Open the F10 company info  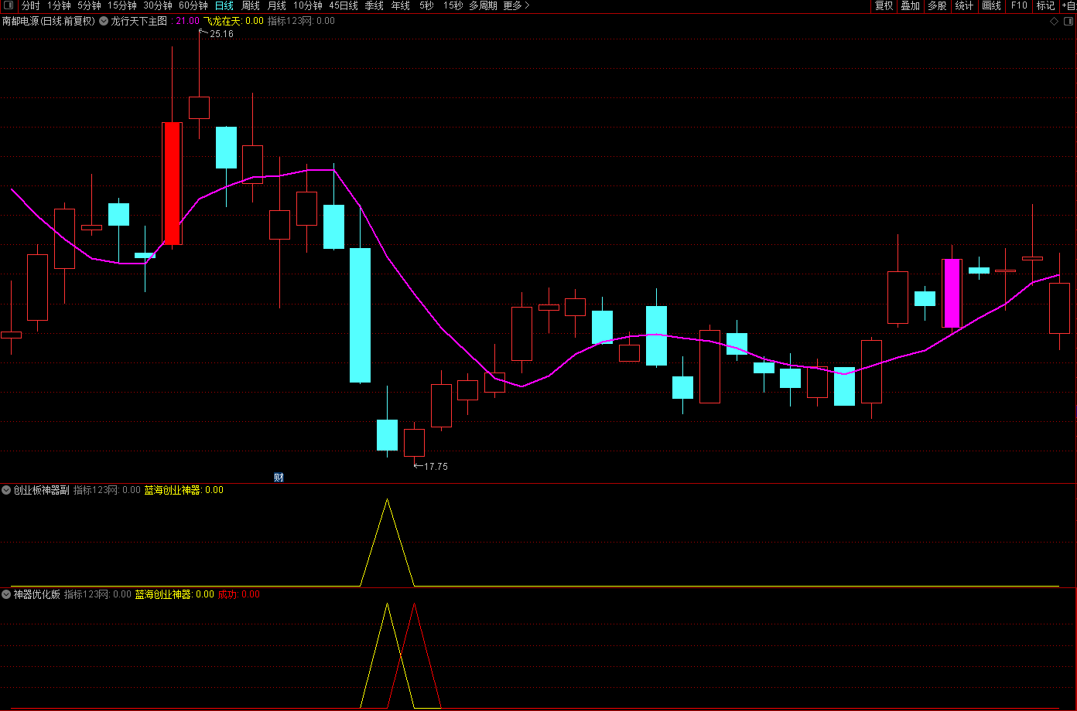pyautogui.click(x=1019, y=5)
